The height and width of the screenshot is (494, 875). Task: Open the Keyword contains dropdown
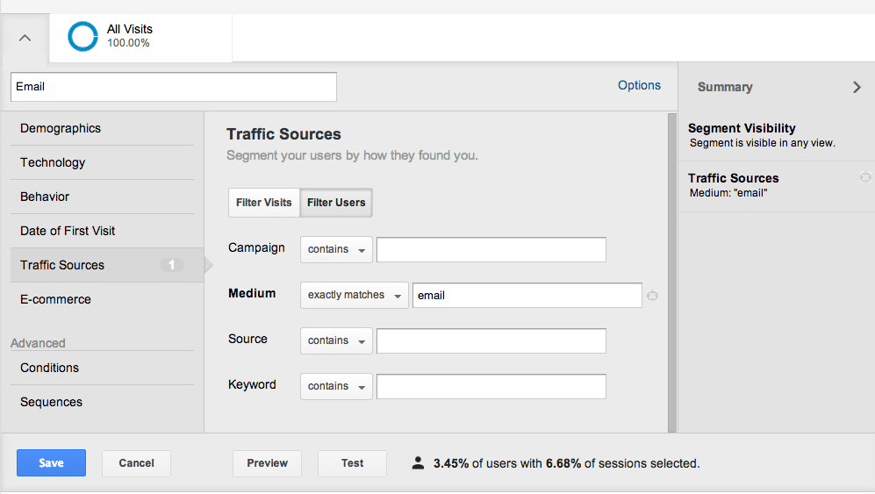point(336,386)
